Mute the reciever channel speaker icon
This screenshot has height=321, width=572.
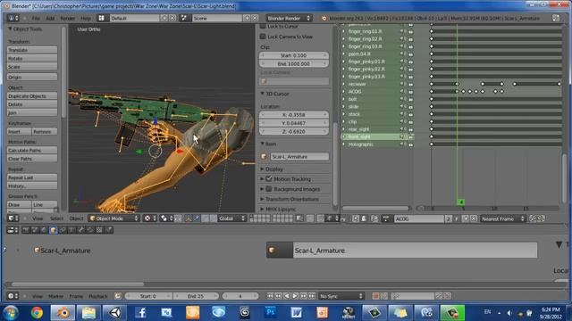coord(402,84)
